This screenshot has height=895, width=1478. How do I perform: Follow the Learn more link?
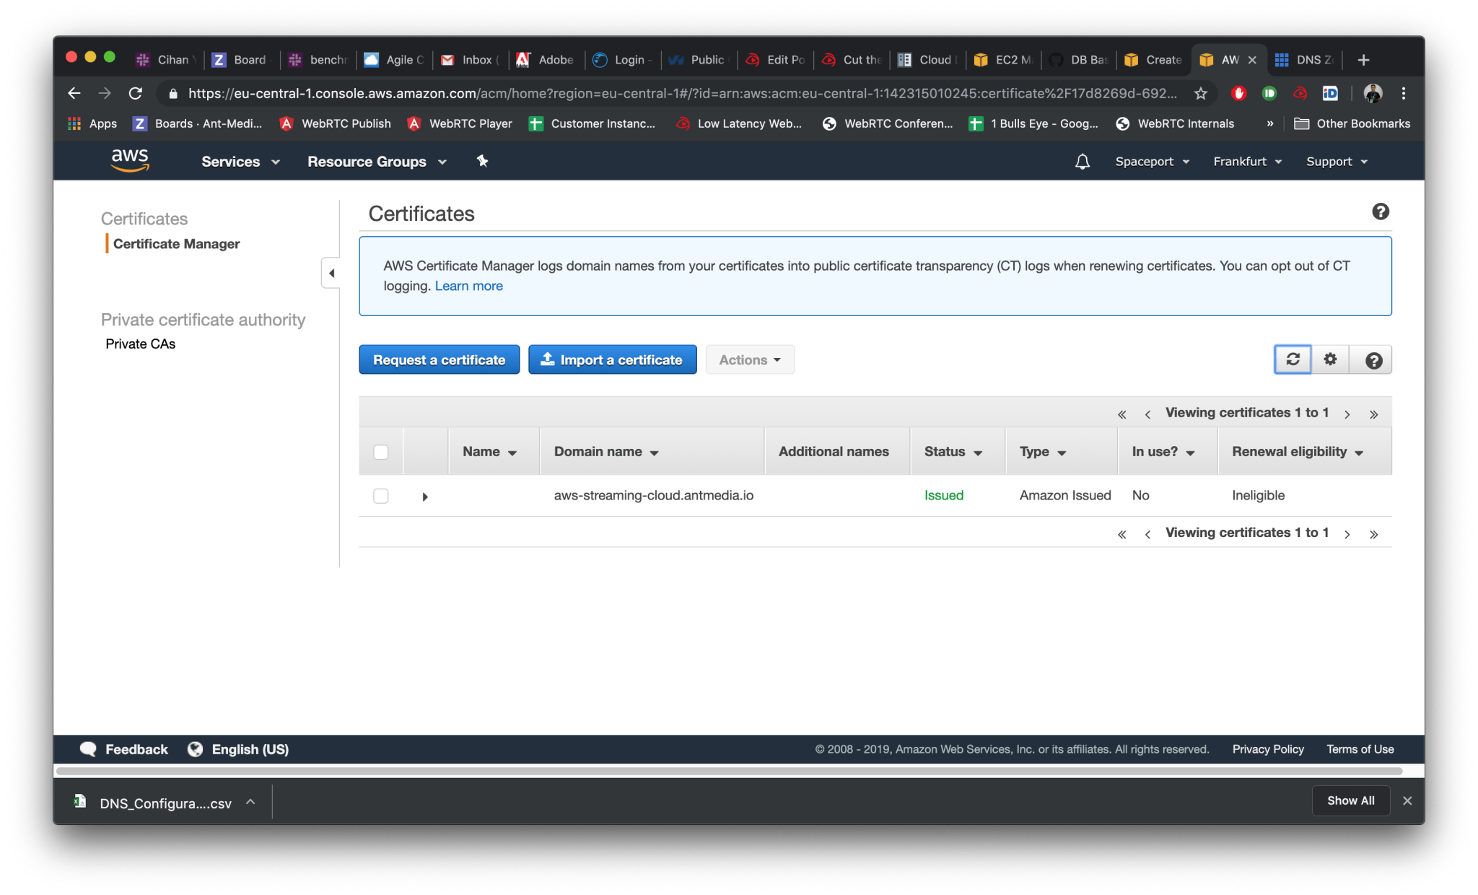pos(468,286)
